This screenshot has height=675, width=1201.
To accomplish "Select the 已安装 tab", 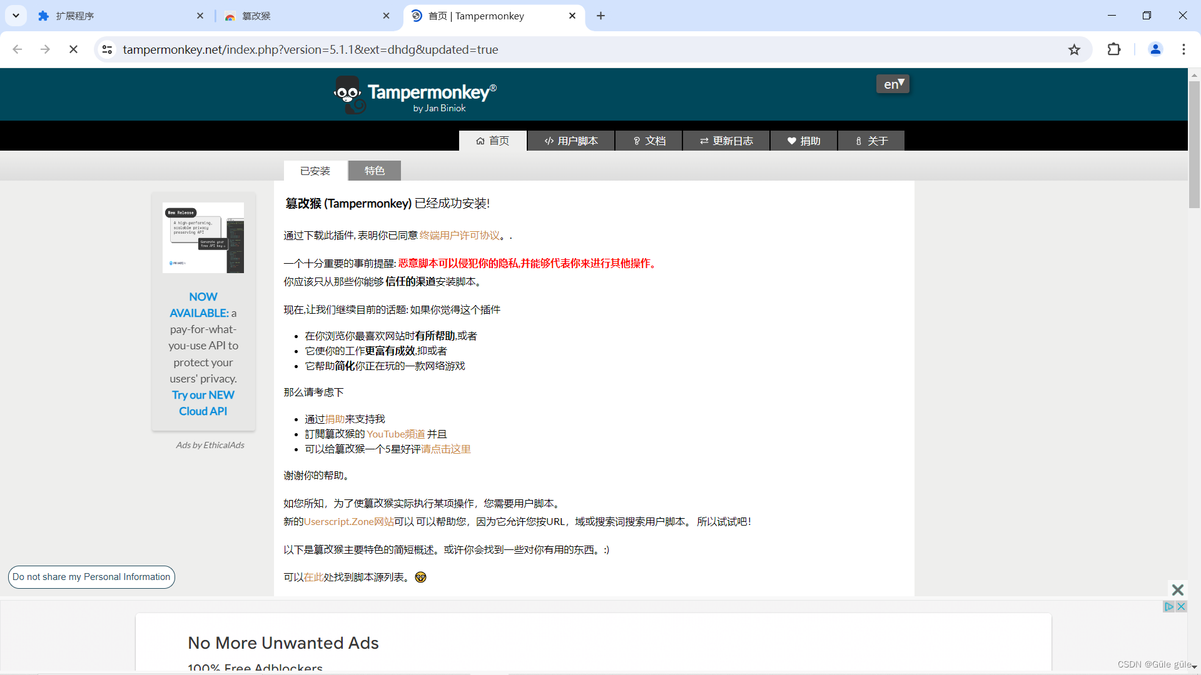I will tap(315, 171).
